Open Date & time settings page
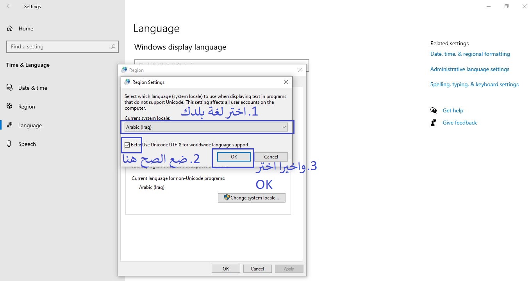 (x=33, y=88)
